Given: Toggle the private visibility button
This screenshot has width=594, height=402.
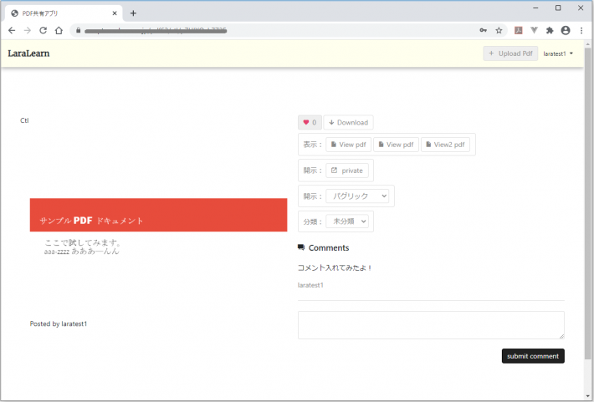Looking at the screenshot, I should tap(346, 170).
